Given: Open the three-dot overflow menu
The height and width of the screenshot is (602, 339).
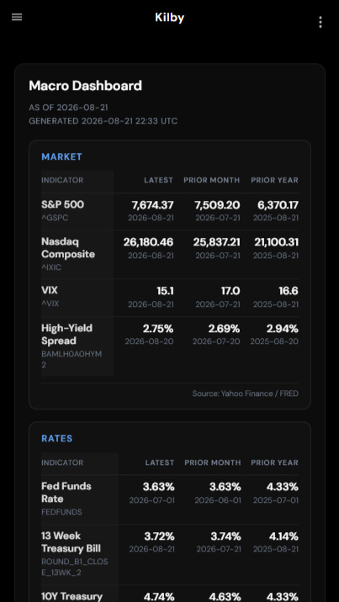Looking at the screenshot, I should pos(320,22).
